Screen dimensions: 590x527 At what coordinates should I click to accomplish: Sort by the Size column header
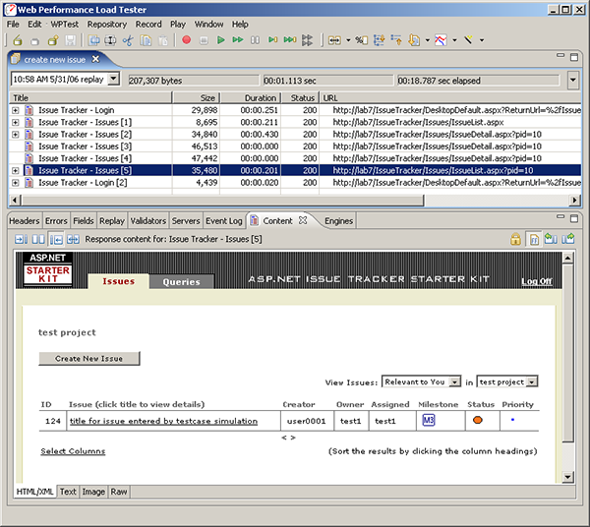tap(196, 97)
